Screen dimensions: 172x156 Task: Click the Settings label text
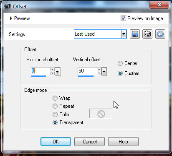tap(17, 34)
